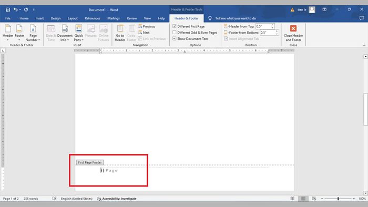Undo the last action
This screenshot has height=207, width=368.
[x=15, y=9]
